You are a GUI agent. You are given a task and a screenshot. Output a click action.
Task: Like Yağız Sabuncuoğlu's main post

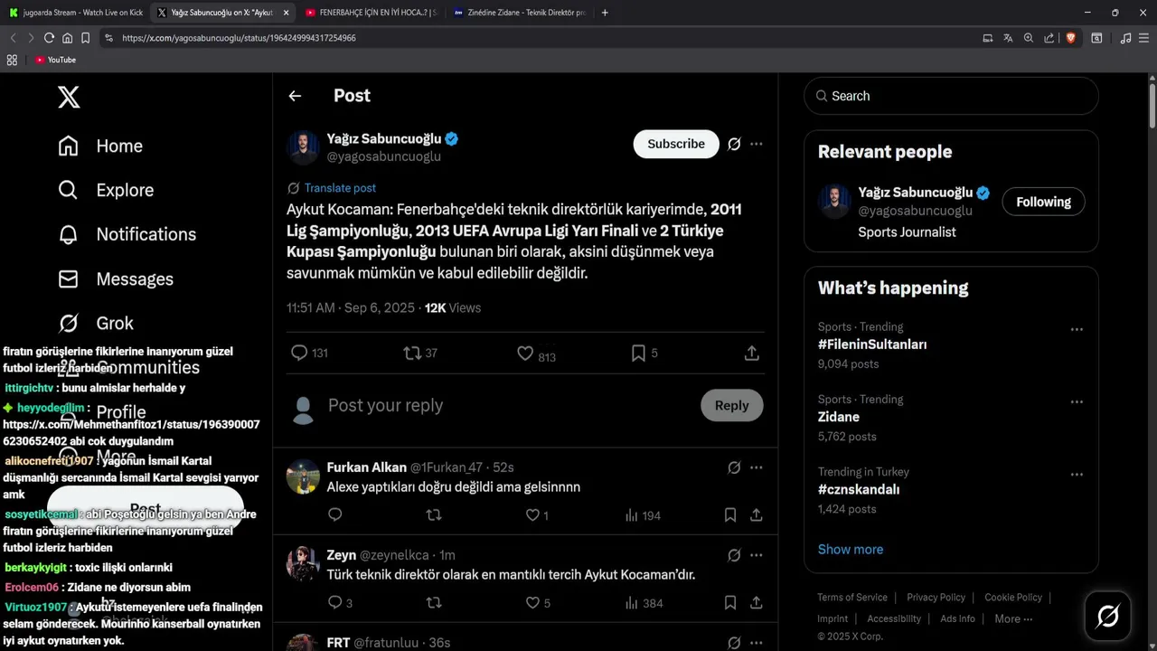pos(525,354)
